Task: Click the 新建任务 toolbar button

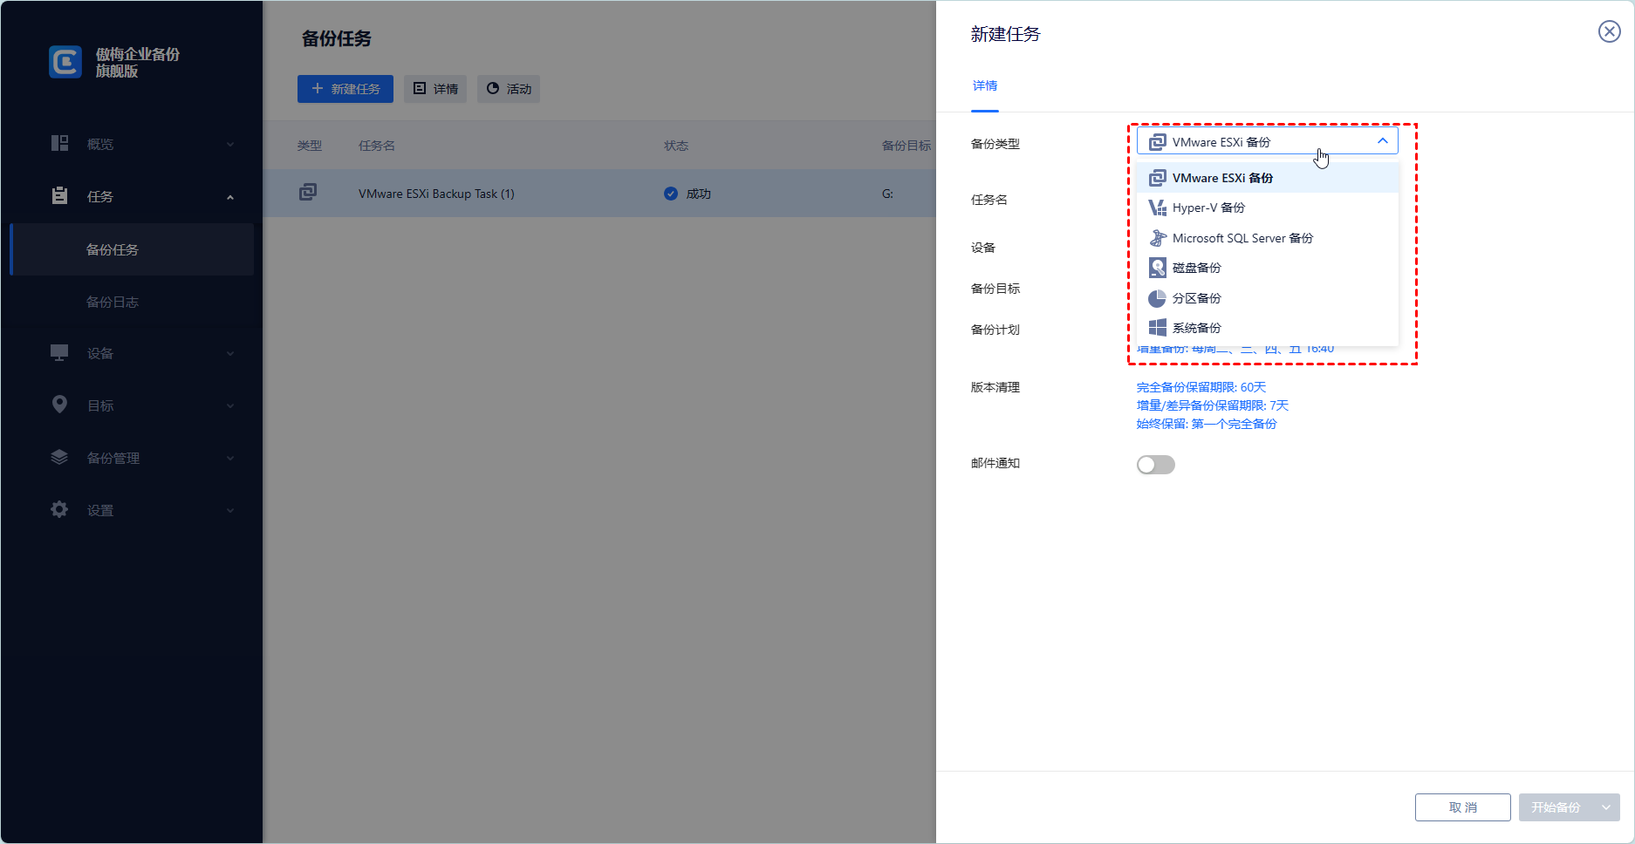Action: [345, 89]
